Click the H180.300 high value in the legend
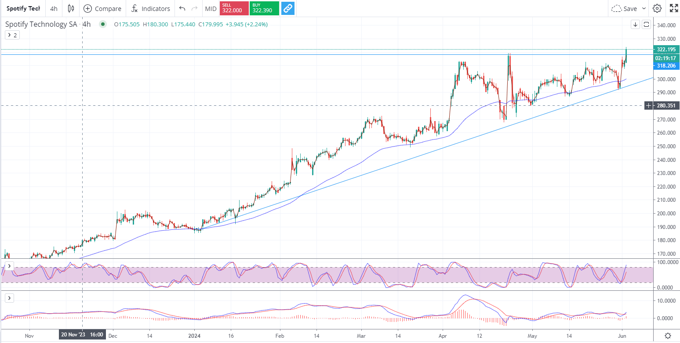680x343 pixels. pos(155,25)
